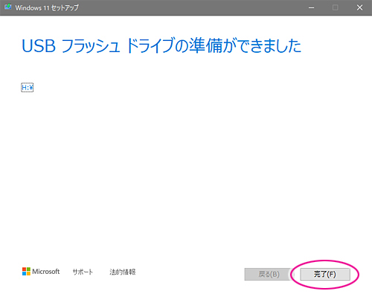
Task: Click the Microsoft wordmark text
Action: coord(46,272)
